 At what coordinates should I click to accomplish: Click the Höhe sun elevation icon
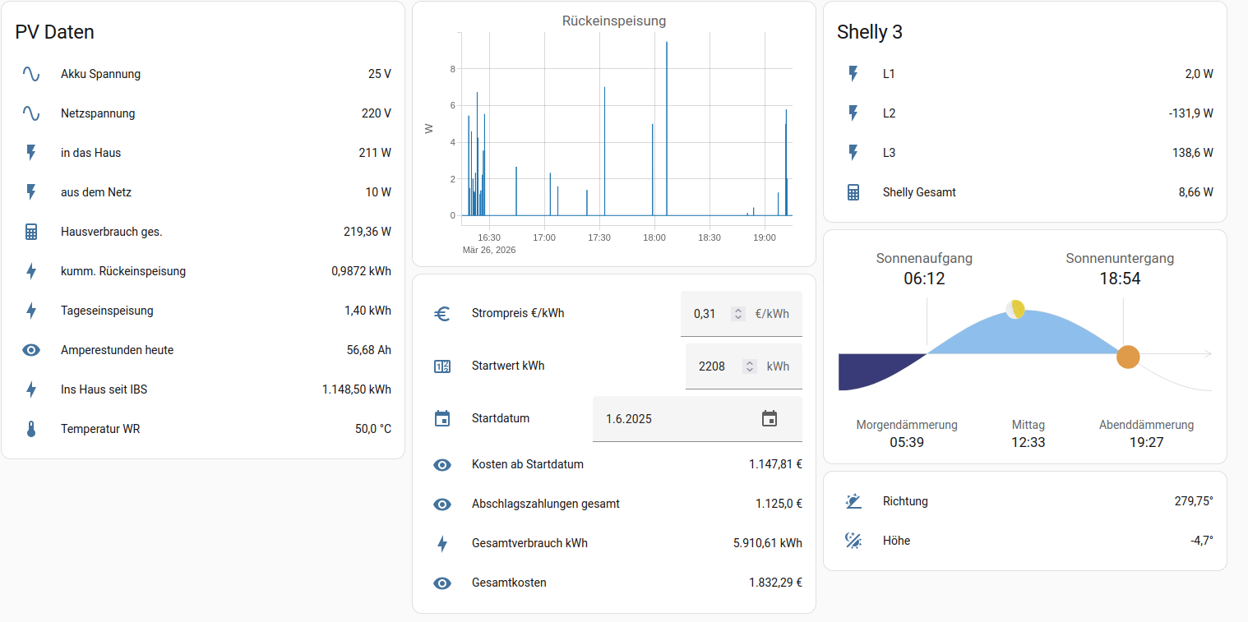[853, 541]
